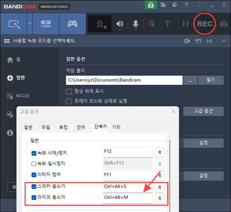The height and width of the screenshot is (212, 231).
Task: Click the 열기 open folder button
Action: [x=211, y=80]
